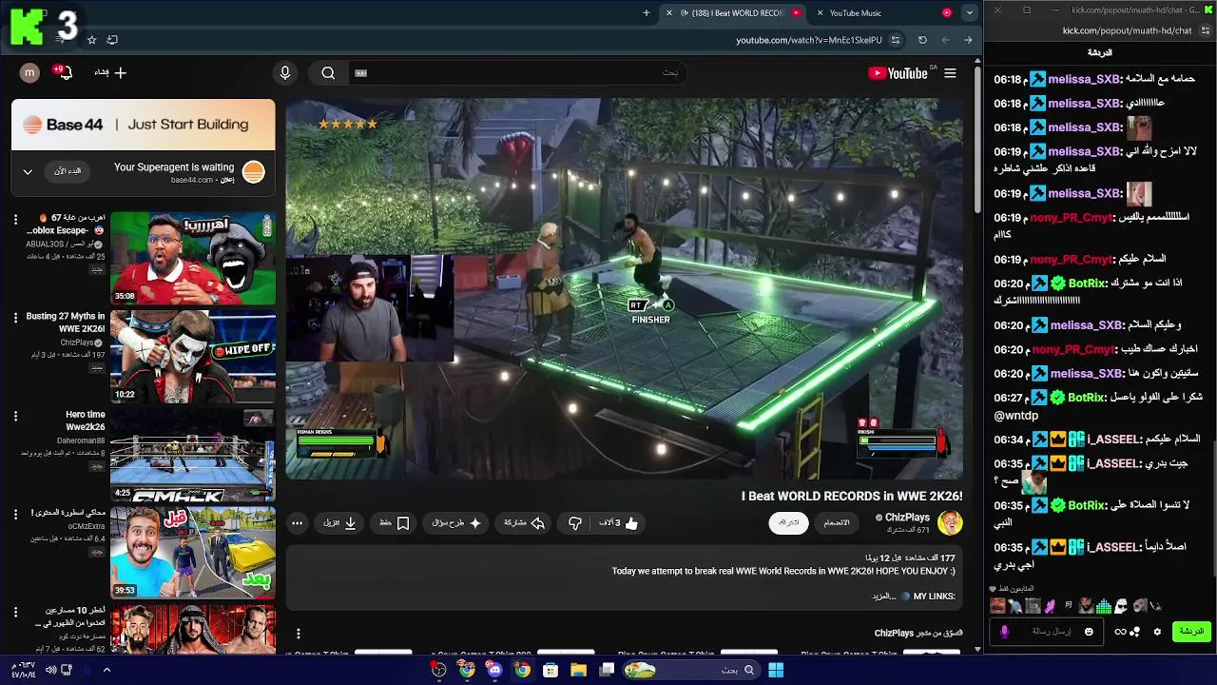Open three-dot options for the 39:53 car video
This screenshot has height=685, width=1217.
15,514
